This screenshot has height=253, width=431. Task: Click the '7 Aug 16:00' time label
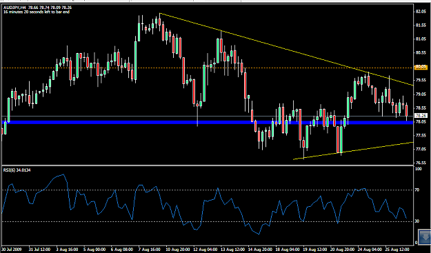[x=149, y=249]
